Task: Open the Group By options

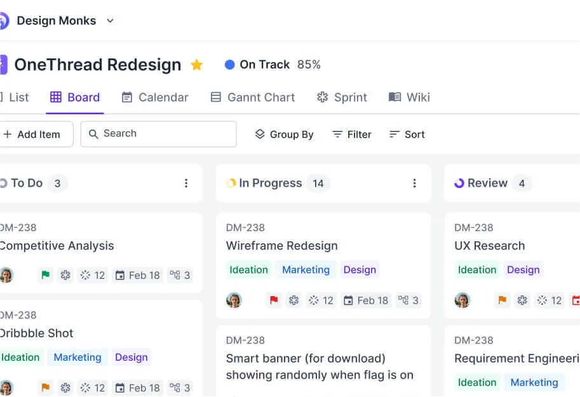Action: coord(284,134)
